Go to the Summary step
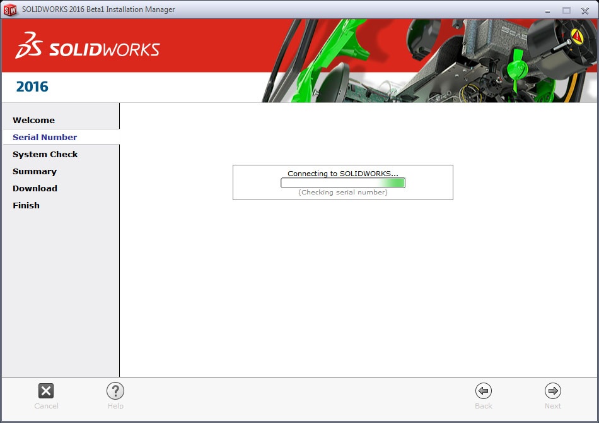 pos(35,171)
